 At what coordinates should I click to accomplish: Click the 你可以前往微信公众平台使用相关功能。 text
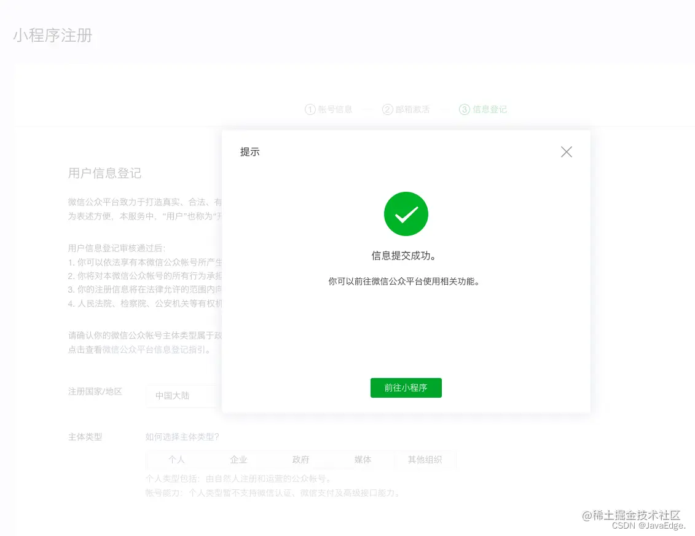pyautogui.click(x=404, y=282)
